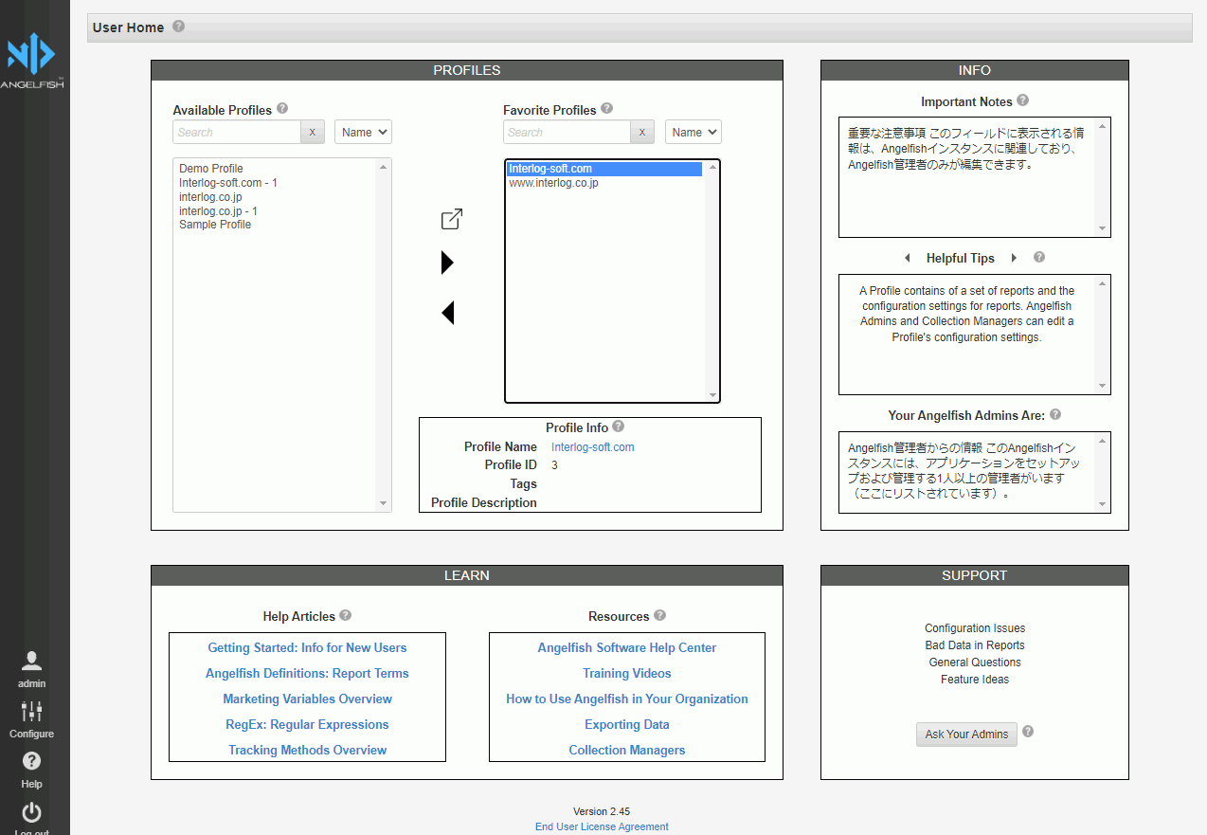Click the Available Profiles list scrollbar
The height and width of the screenshot is (835, 1207).
tap(384, 335)
